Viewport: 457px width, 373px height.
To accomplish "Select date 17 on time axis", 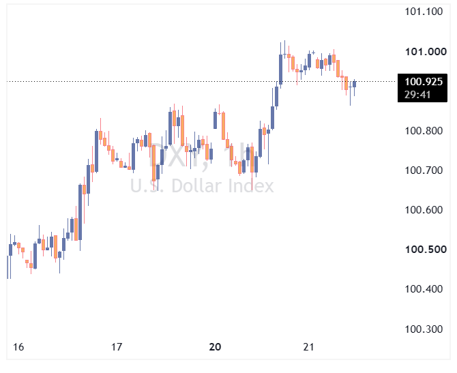I will (117, 347).
